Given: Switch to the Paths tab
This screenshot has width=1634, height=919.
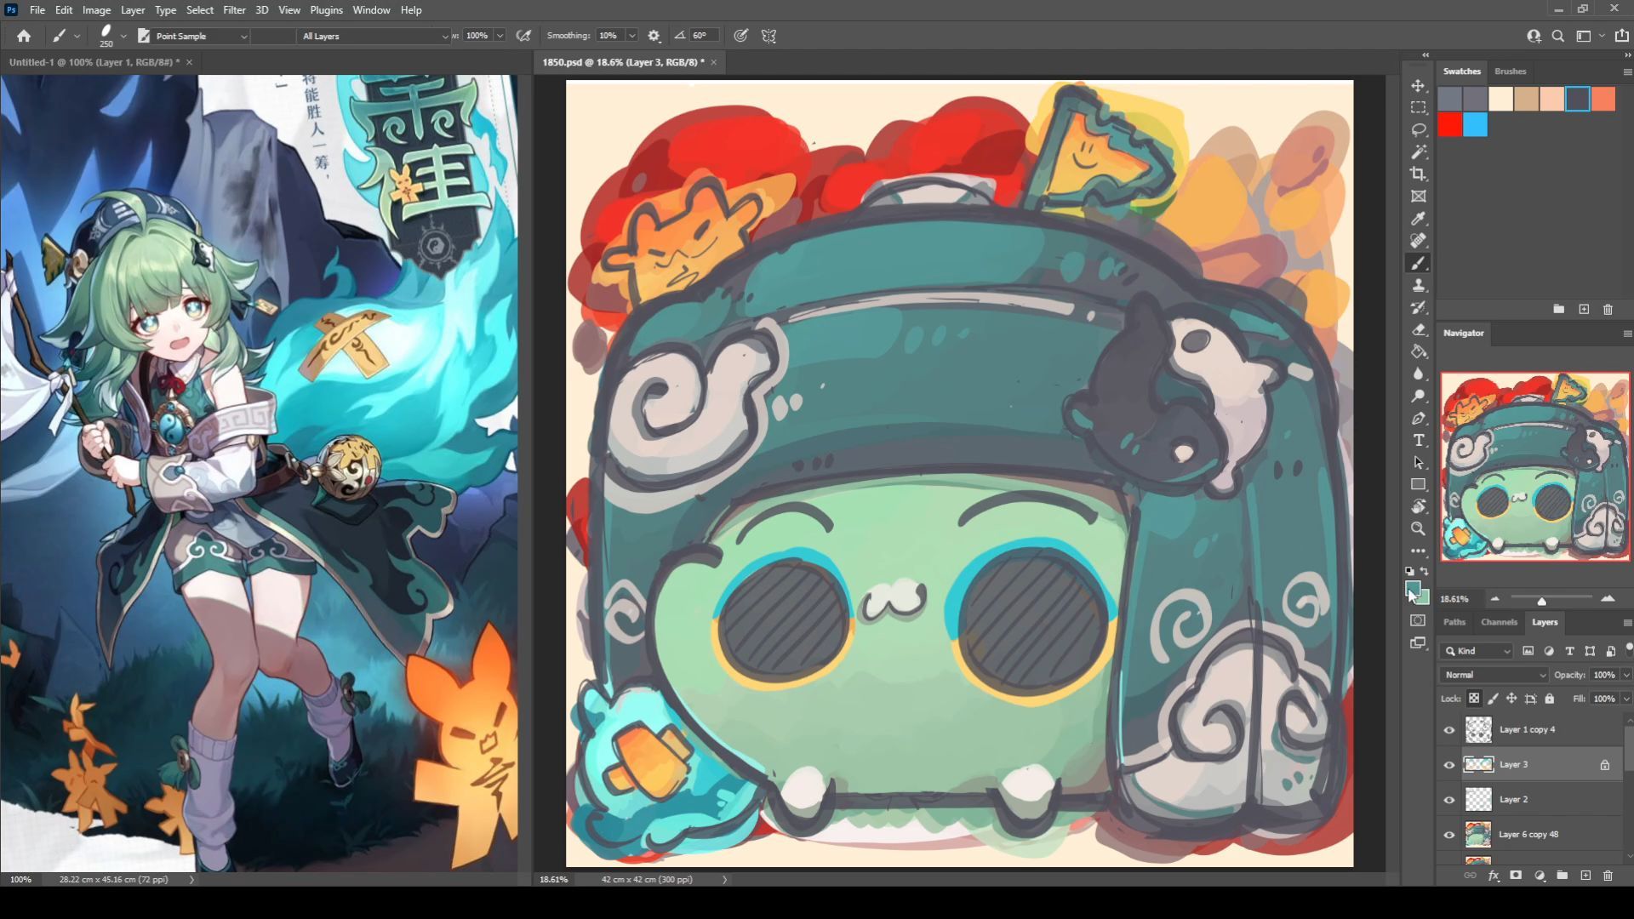Looking at the screenshot, I should click(1454, 622).
